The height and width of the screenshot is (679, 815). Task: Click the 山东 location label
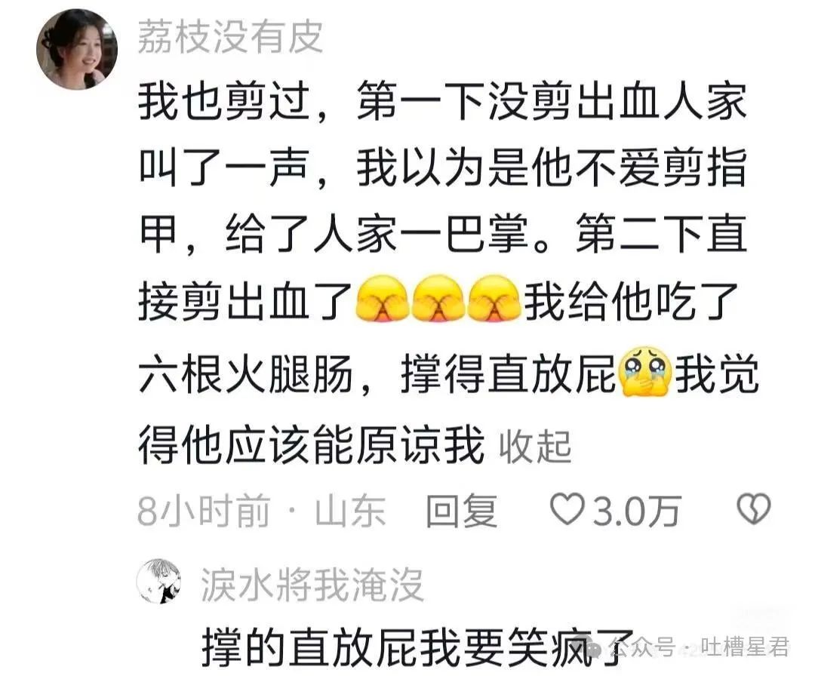click(x=351, y=510)
